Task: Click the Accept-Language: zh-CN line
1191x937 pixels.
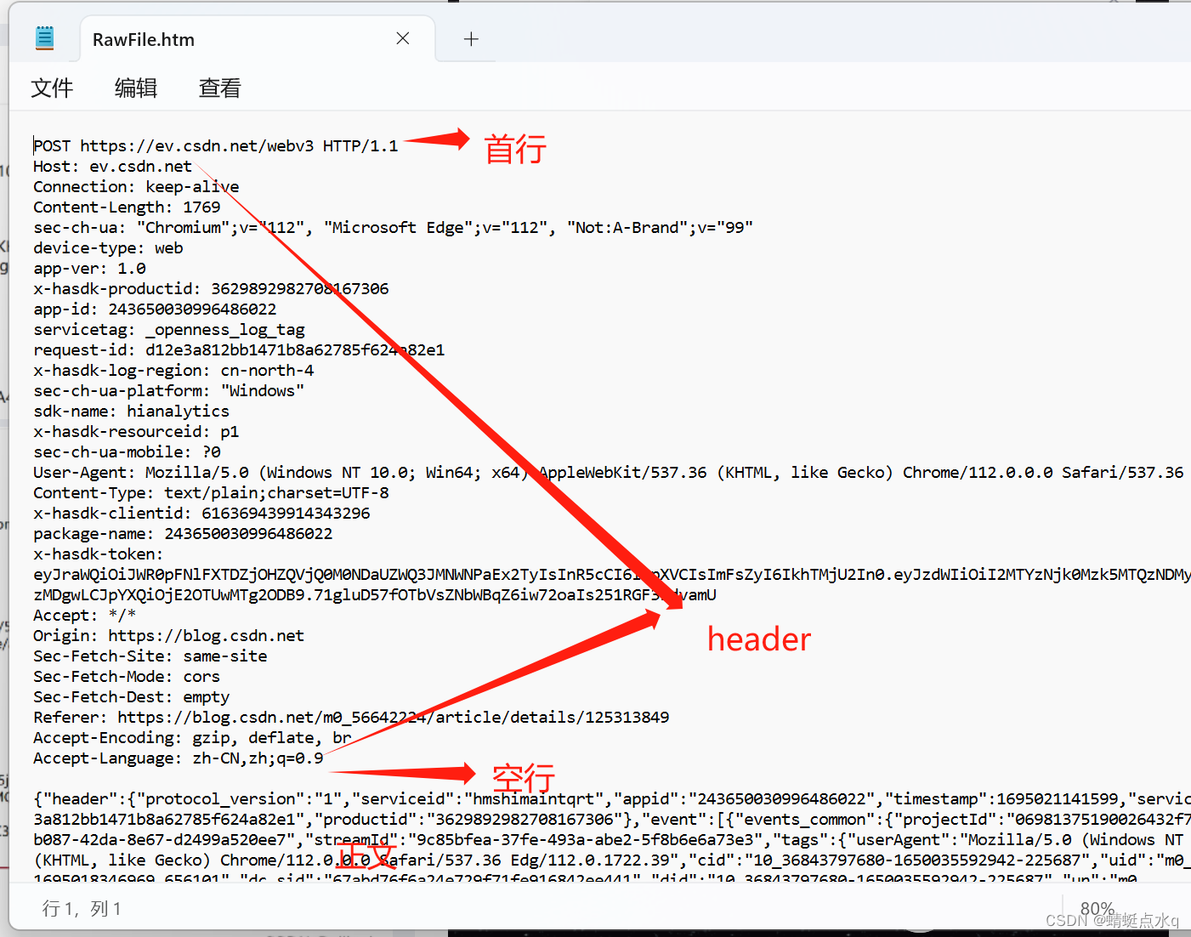Action: 179,758
